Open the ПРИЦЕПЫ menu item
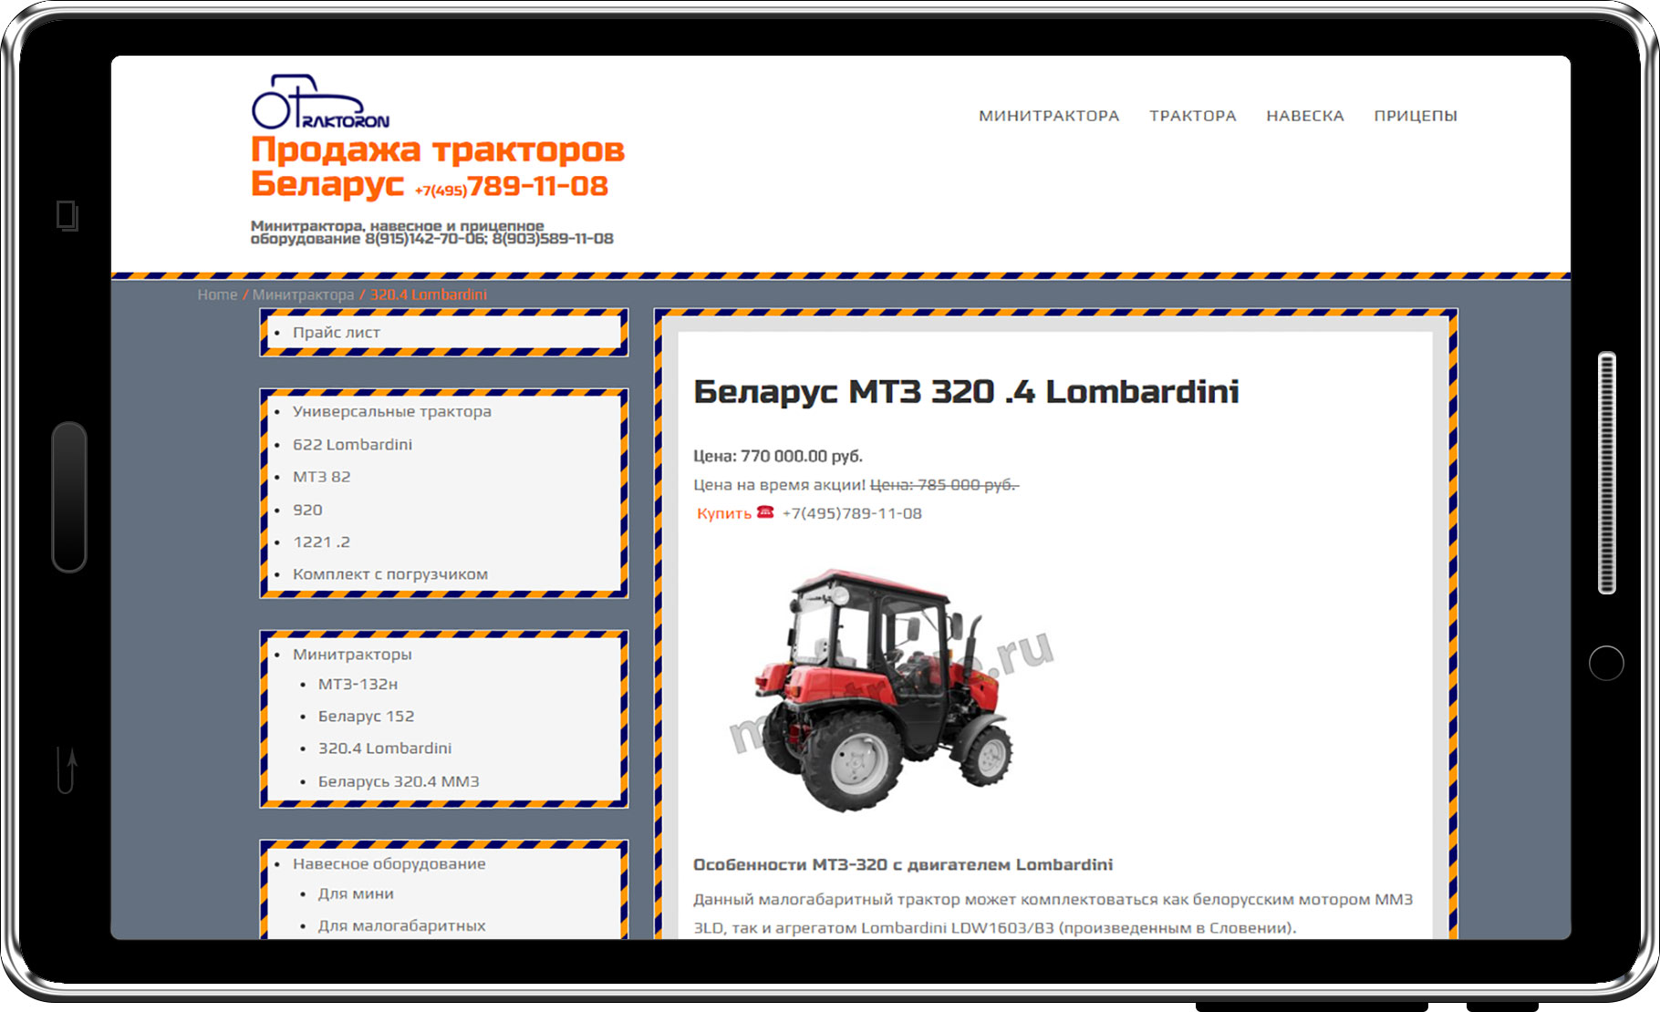1660x1012 pixels. pyautogui.click(x=1416, y=116)
